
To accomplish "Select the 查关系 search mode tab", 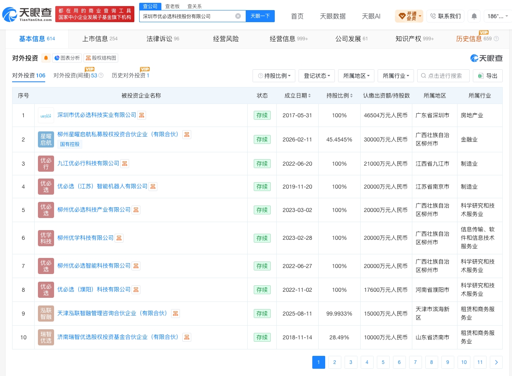I will coord(194,6).
